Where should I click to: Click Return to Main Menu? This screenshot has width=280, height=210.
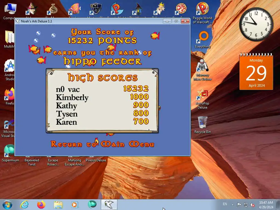point(102,144)
